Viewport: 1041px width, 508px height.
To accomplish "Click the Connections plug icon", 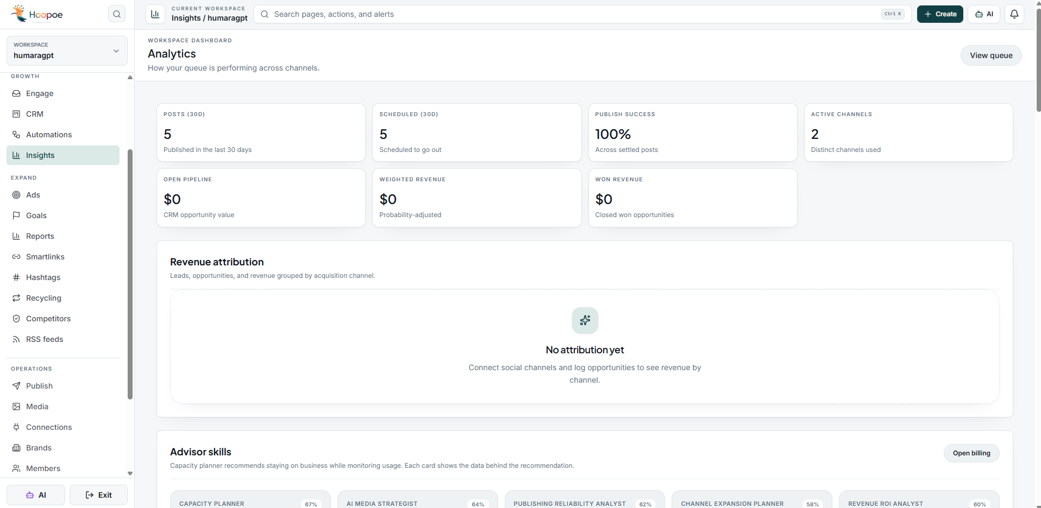I will [16, 427].
